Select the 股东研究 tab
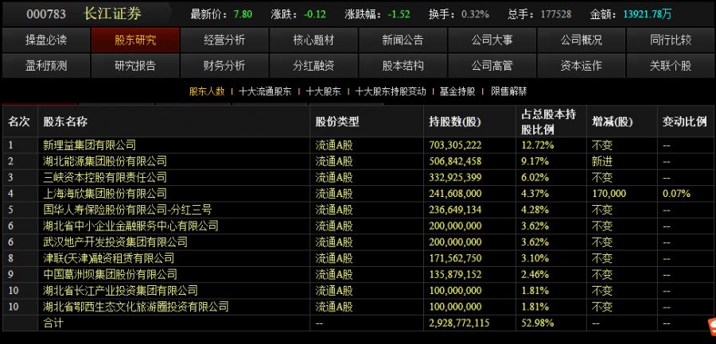The height and width of the screenshot is (344, 716). pyautogui.click(x=135, y=41)
